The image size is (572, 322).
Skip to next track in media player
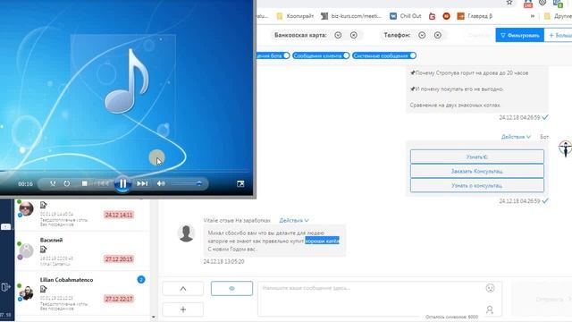coord(142,183)
